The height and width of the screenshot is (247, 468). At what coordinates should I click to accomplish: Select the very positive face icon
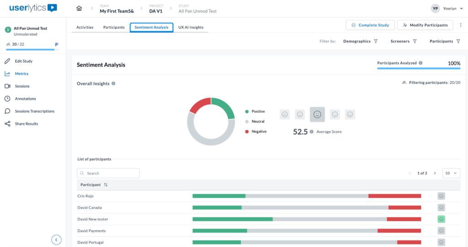[350, 115]
